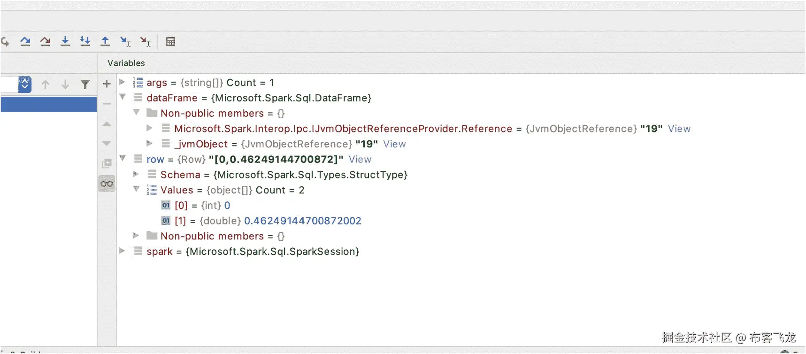Open the thread selector dropdown
This screenshot has width=806, height=354.
pyautogui.click(x=25, y=85)
